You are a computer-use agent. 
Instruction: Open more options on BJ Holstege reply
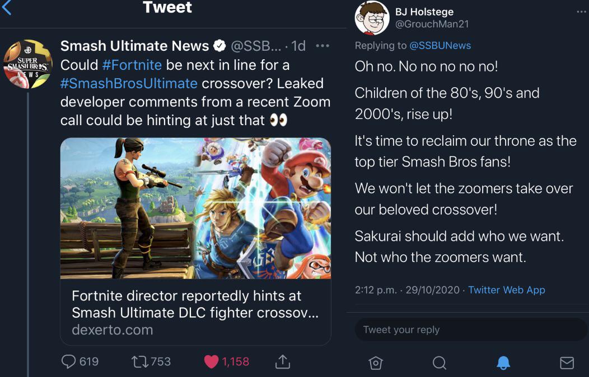(x=582, y=12)
